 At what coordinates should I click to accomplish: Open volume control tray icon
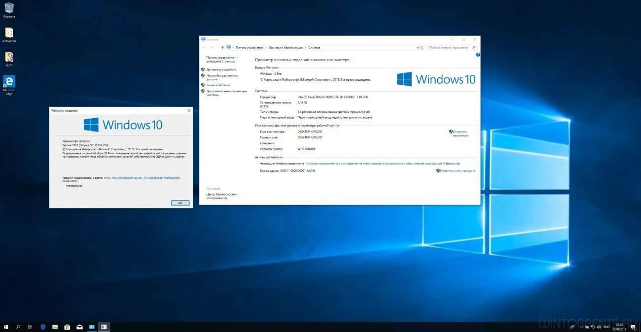(x=598, y=327)
